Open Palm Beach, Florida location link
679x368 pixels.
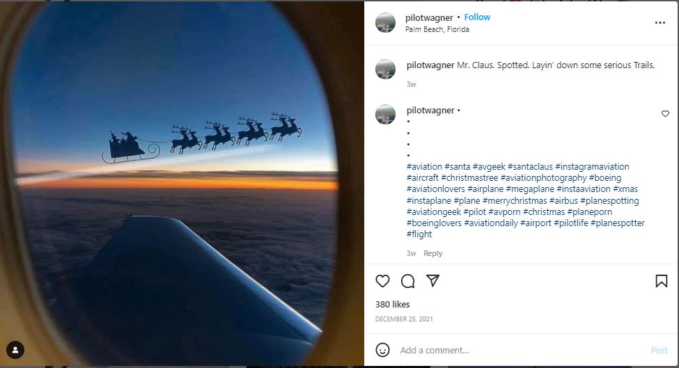[x=437, y=29]
